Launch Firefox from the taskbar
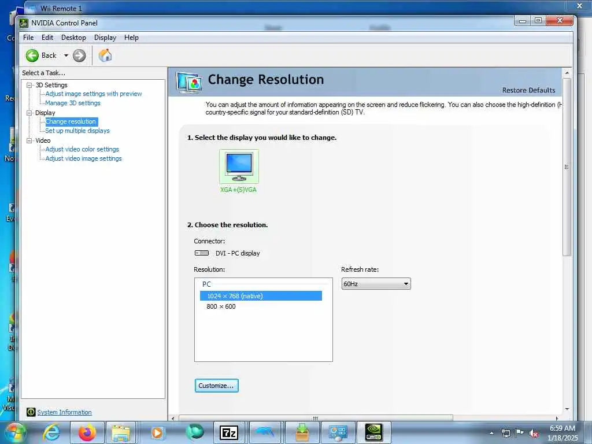 tap(87, 432)
